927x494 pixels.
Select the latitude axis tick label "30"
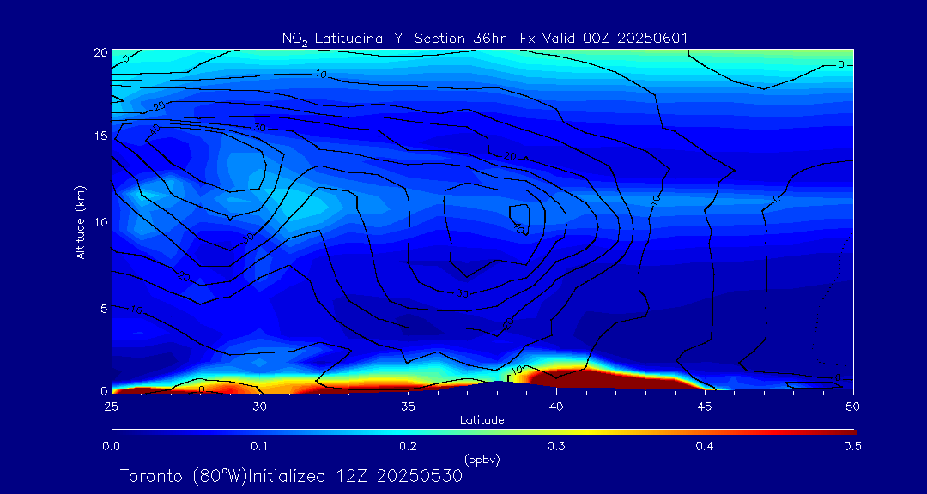click(259, 407)
